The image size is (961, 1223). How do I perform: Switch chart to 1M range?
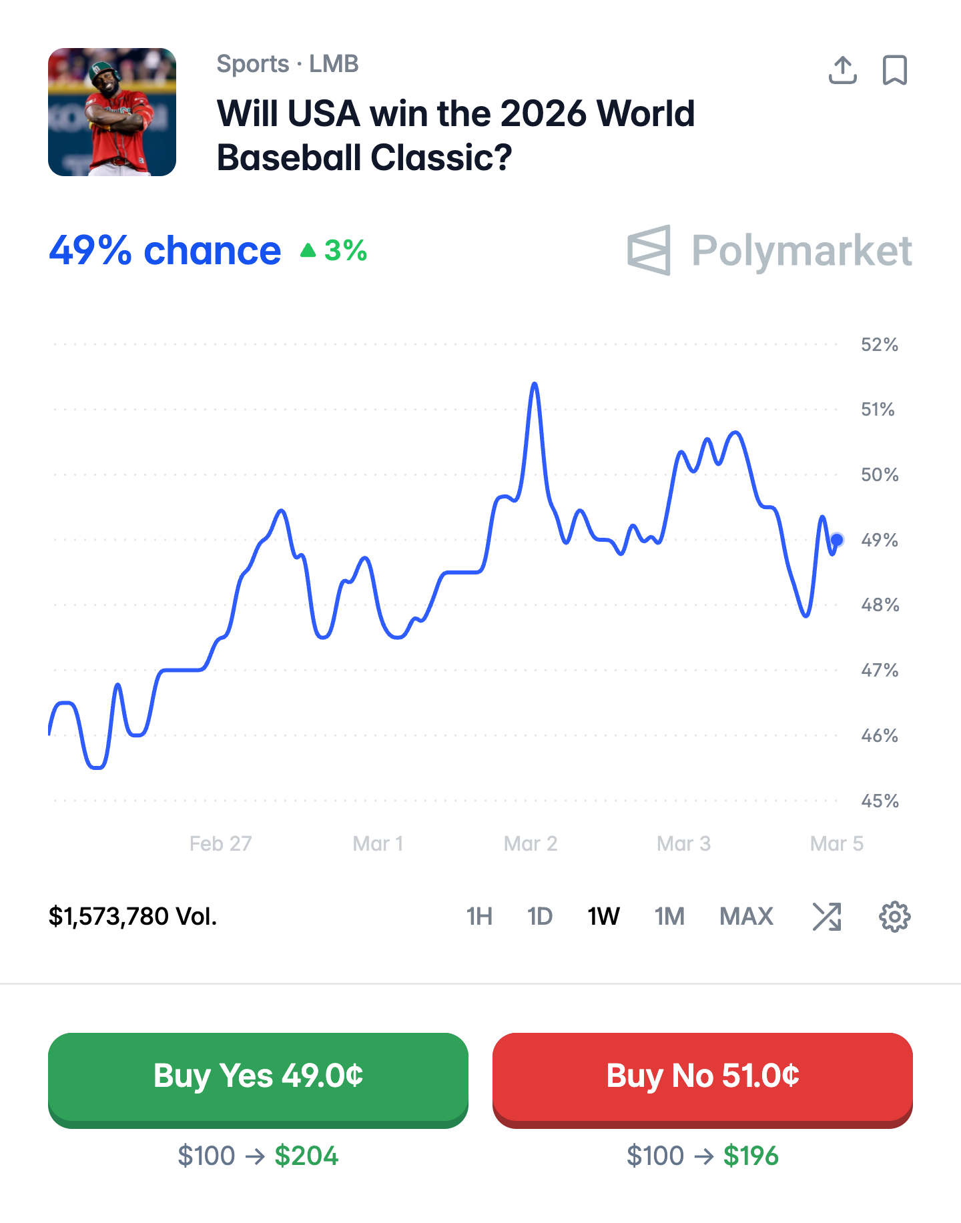[x=669, y=916]
